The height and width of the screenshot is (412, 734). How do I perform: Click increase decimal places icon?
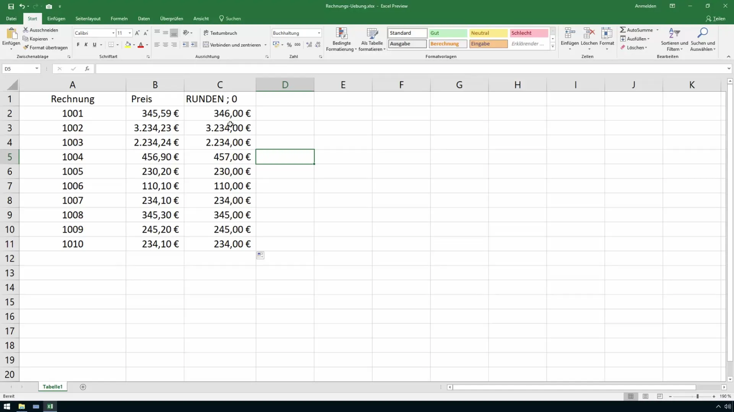pos(309,45)
